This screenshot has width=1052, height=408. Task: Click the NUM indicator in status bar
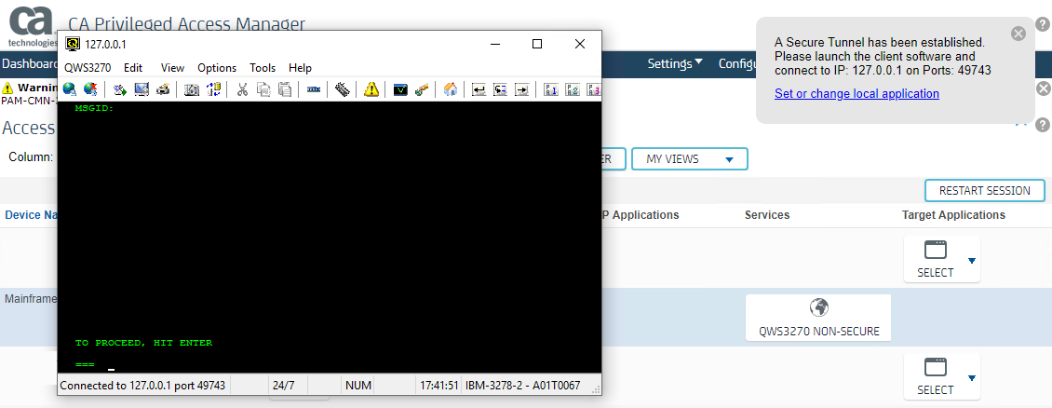(357, 386)
